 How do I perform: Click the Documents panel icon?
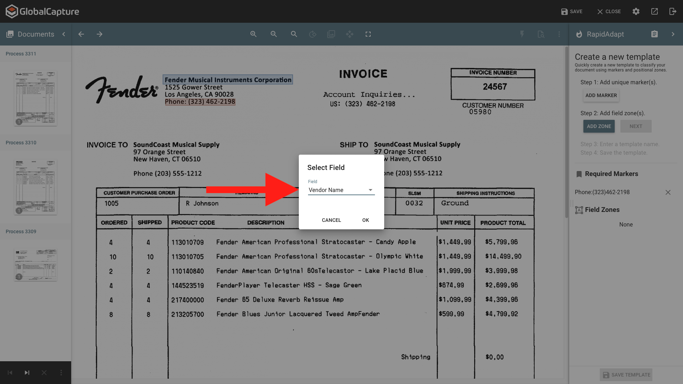pyautogui.click(x=10, y=34)
